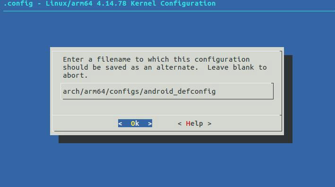
Task: Confirm the filename with the Ok button
Action: point(135,123)
